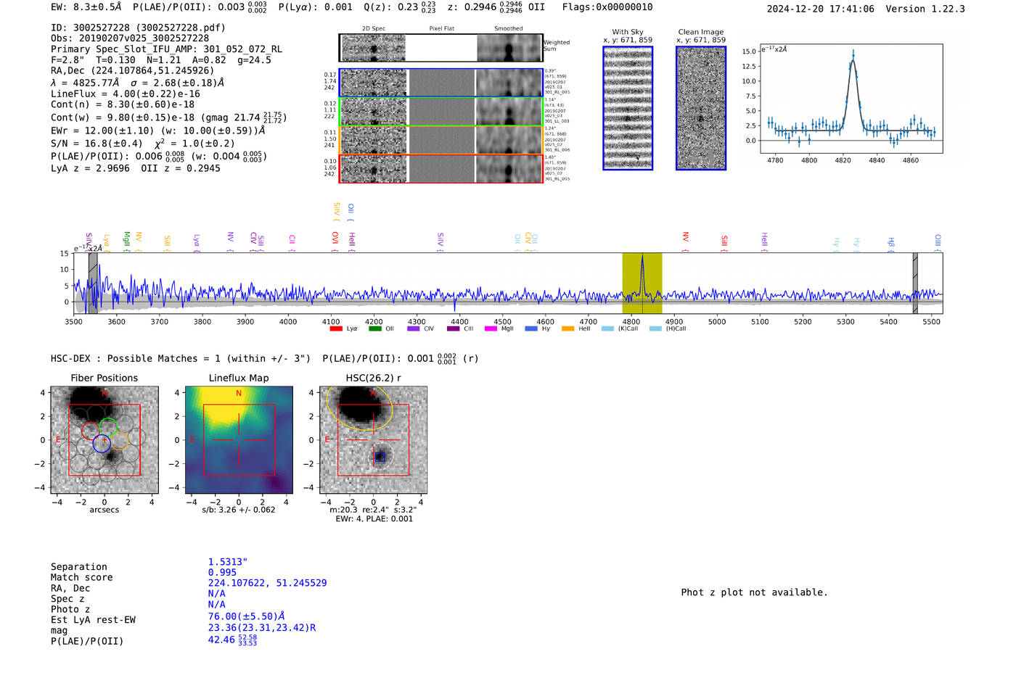Click the Separation value 1.5313"

click(228, 562)
